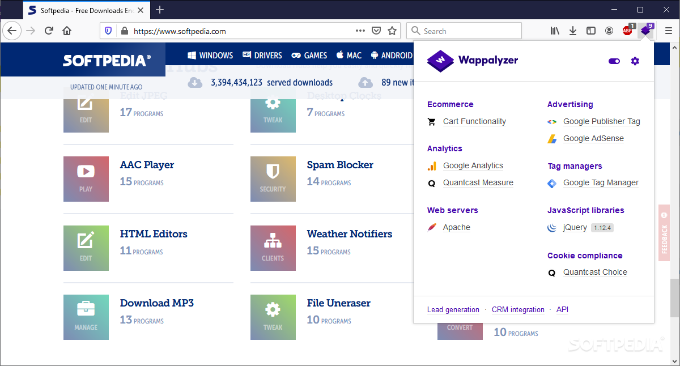Open the Tag managers category link
680x366 pixels.
(x=575, y=166)
